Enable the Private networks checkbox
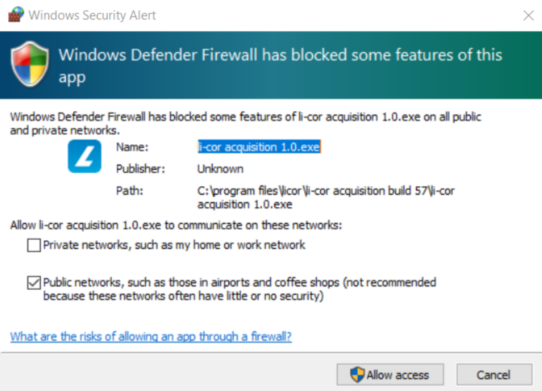Image resolution: width=542 pixels, height=391 pixels. (x=34, y=245)
